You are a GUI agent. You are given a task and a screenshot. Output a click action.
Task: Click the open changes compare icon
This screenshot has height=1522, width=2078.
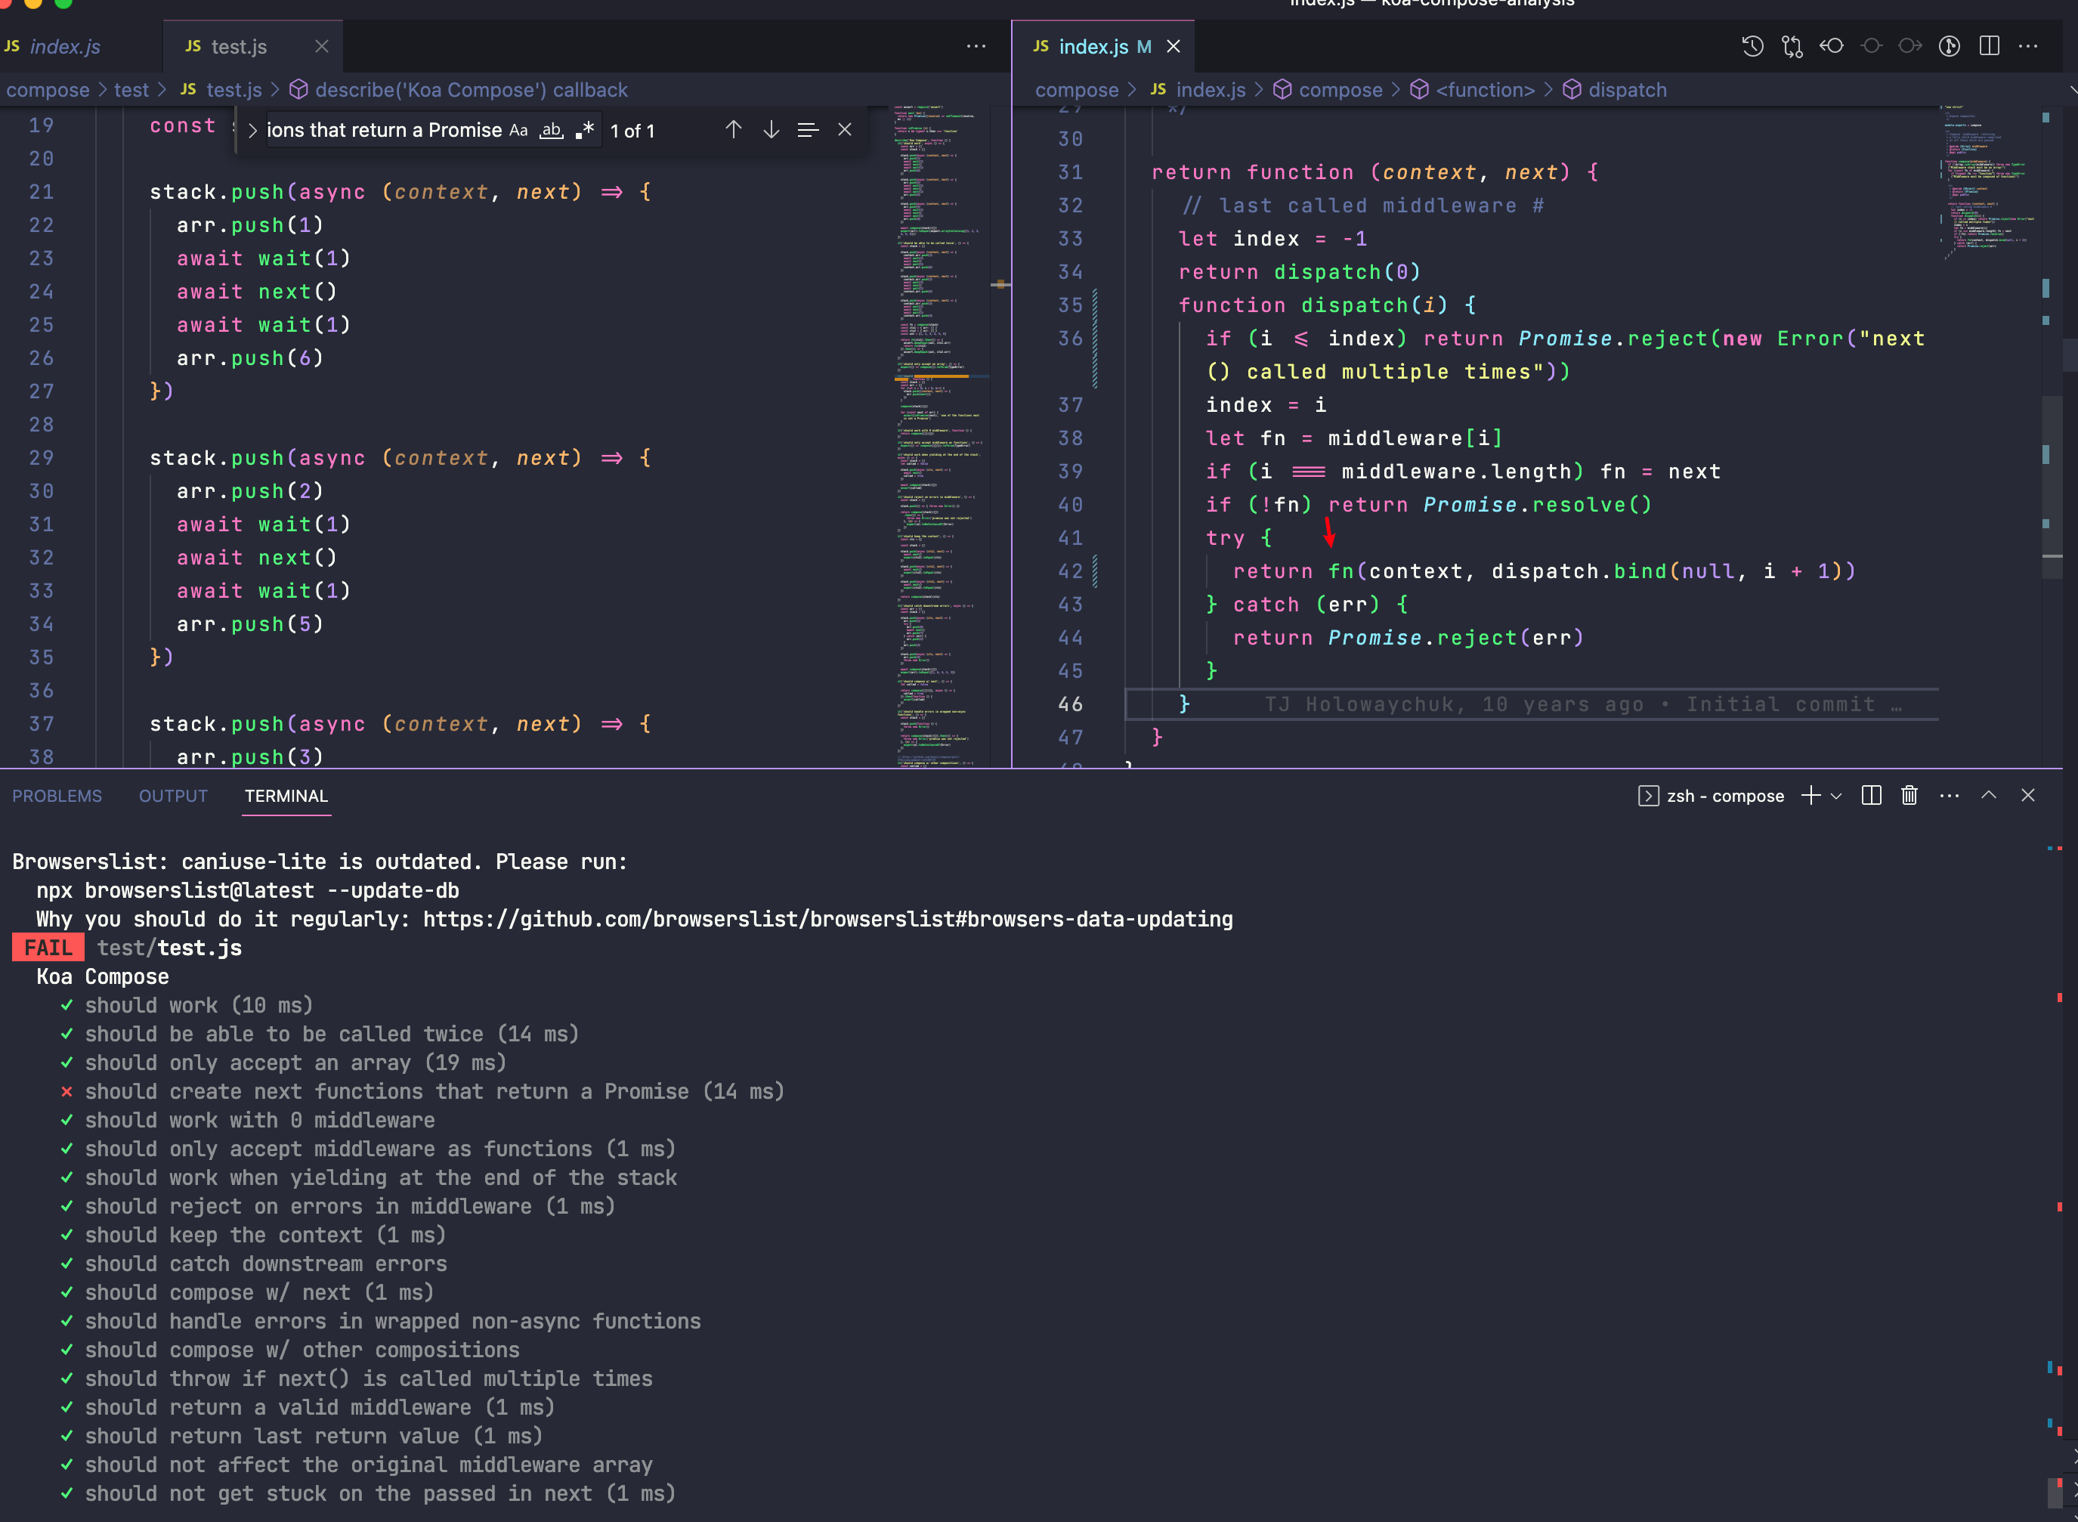[x=1792, y=46]
